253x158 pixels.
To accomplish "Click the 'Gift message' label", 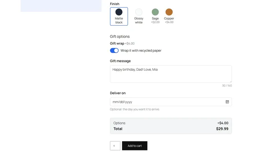I will point(120,61).
